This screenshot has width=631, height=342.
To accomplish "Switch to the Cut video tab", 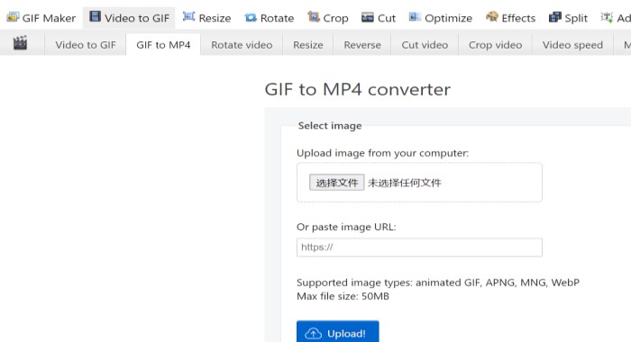I will (425, 45).
